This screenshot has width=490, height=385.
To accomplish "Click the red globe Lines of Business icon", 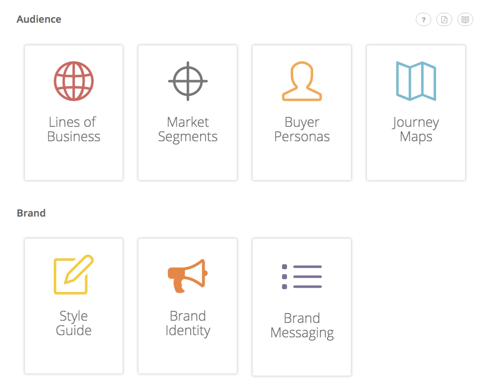I will 74,81.
